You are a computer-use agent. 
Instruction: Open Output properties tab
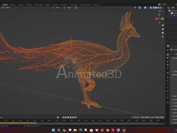click(168, 58)
